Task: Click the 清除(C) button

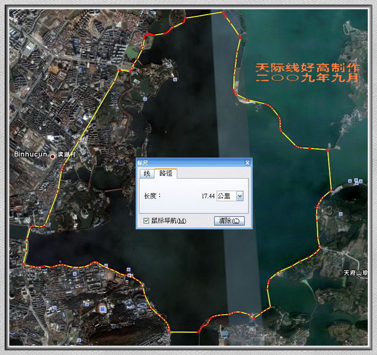Action: pyautogui.click(x=229, y=221)
